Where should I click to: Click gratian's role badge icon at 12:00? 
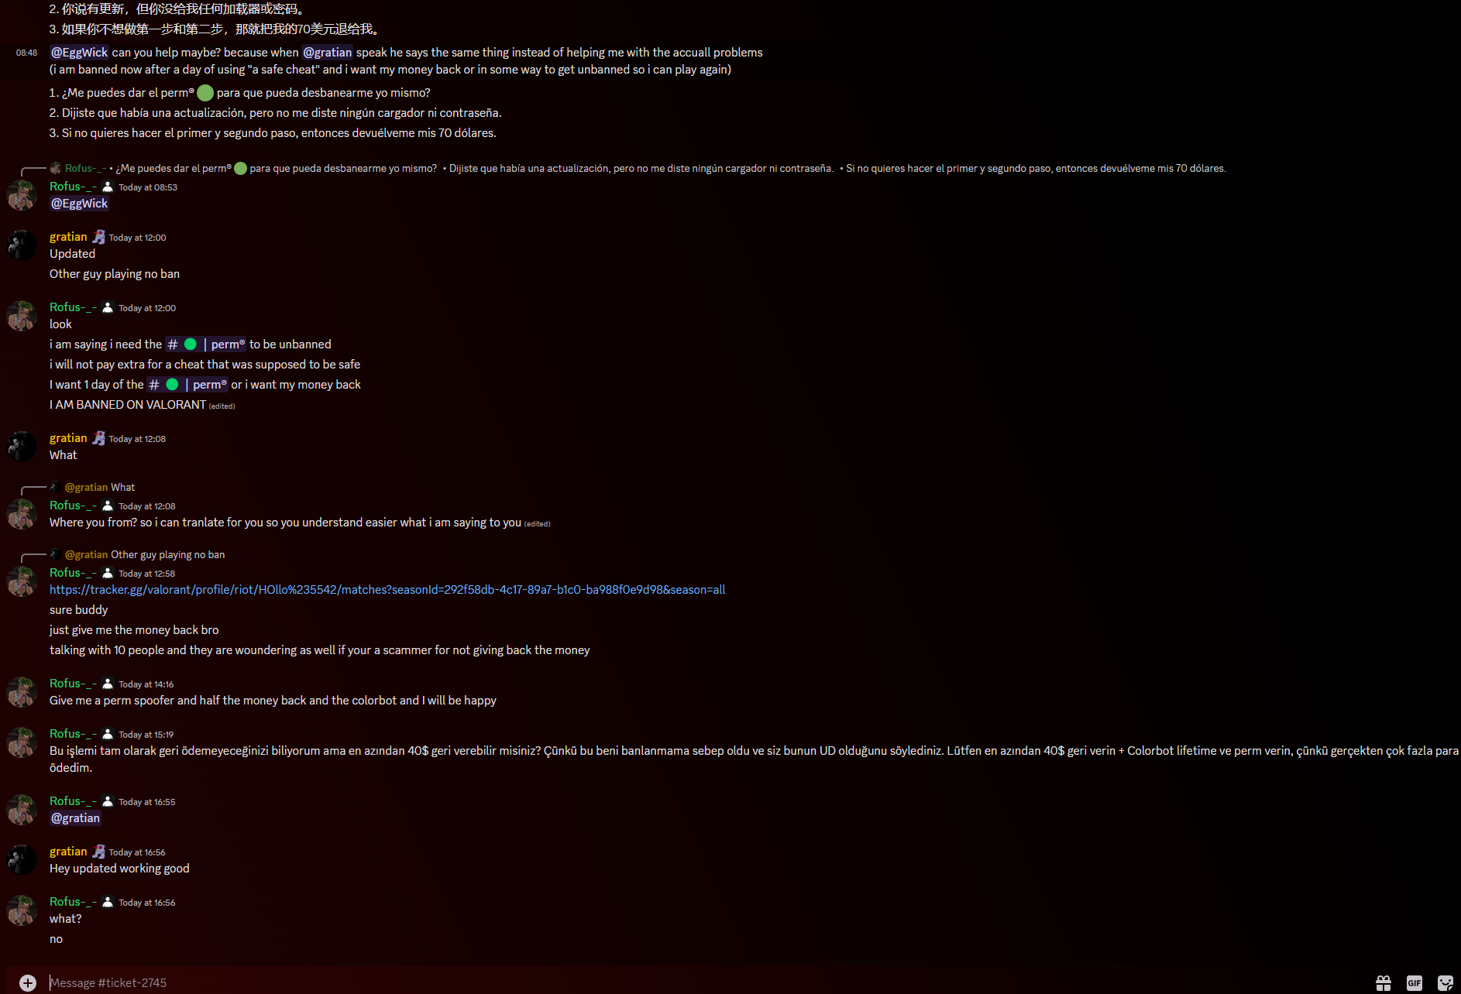98,237
